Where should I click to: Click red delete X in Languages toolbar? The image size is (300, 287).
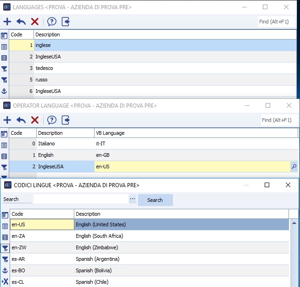[35, 22]
